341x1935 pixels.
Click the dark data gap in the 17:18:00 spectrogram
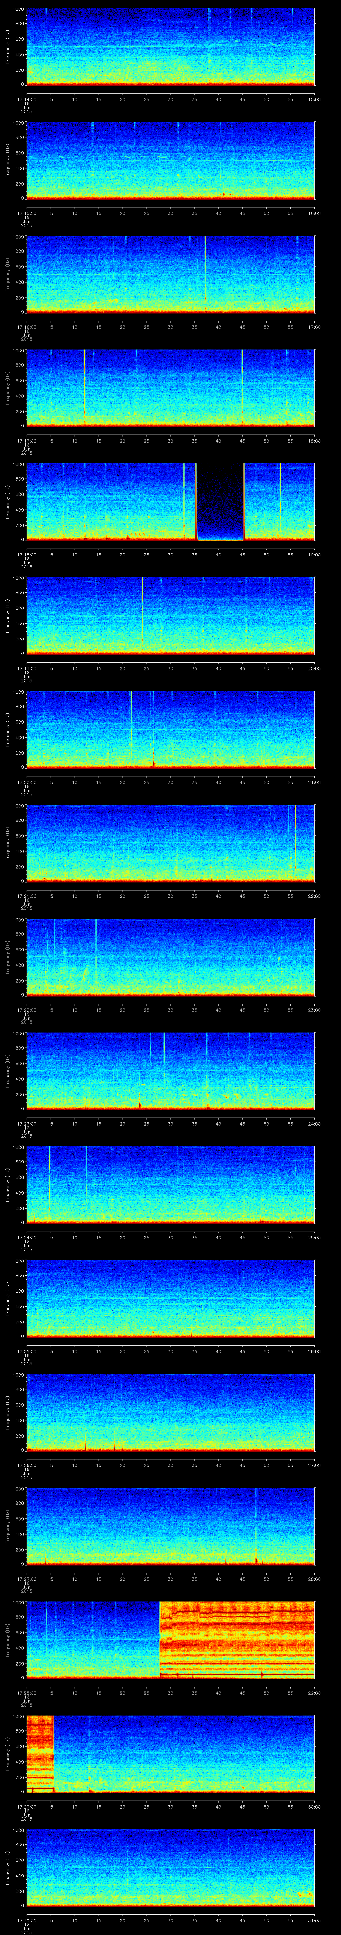[220, 502]
